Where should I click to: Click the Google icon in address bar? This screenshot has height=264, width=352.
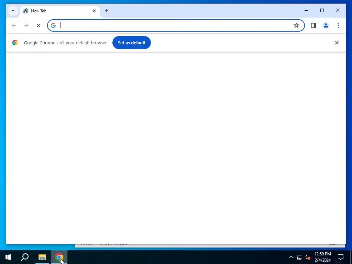click(x=53, y=25)
